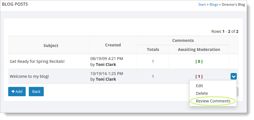Select Edit from the context menu
254x120 pixels.
pos(199,86)
